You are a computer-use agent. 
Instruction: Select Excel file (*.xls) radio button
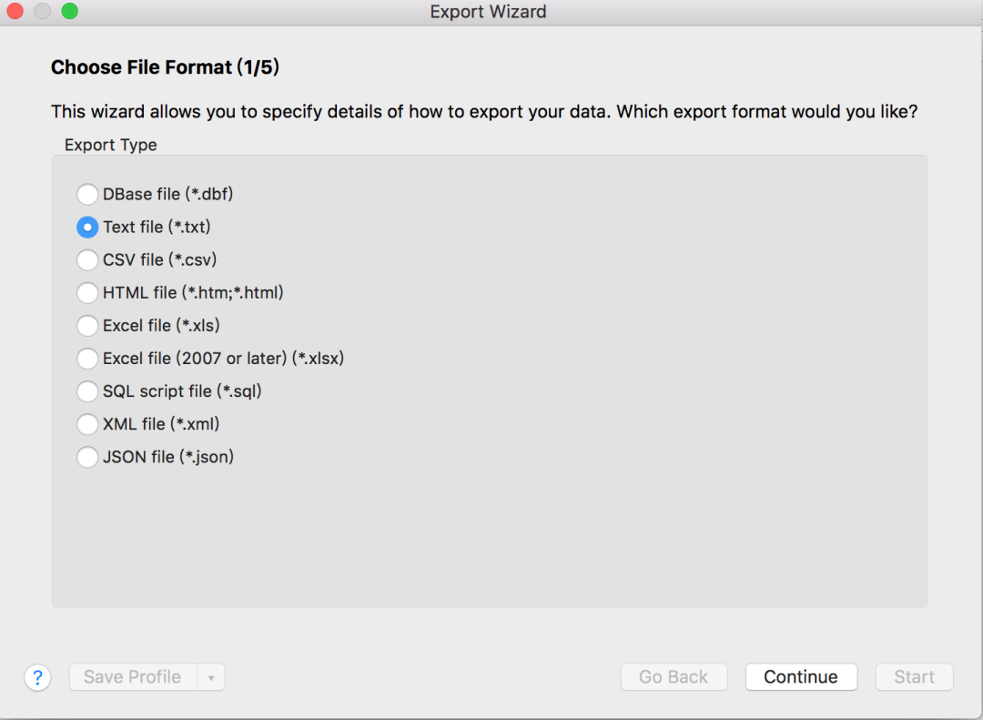tap(87, 326)
